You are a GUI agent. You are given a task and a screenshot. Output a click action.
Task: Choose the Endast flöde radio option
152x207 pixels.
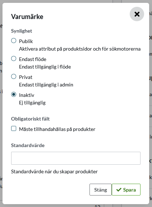coord(14,58)
